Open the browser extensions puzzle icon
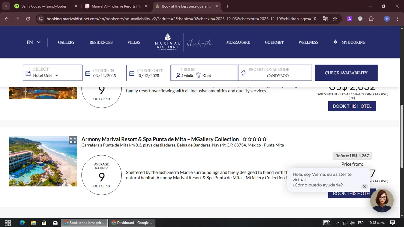Image resolution: width=404 pixels, height=227 pixels. pyautogui.click(x=371, y=19)
